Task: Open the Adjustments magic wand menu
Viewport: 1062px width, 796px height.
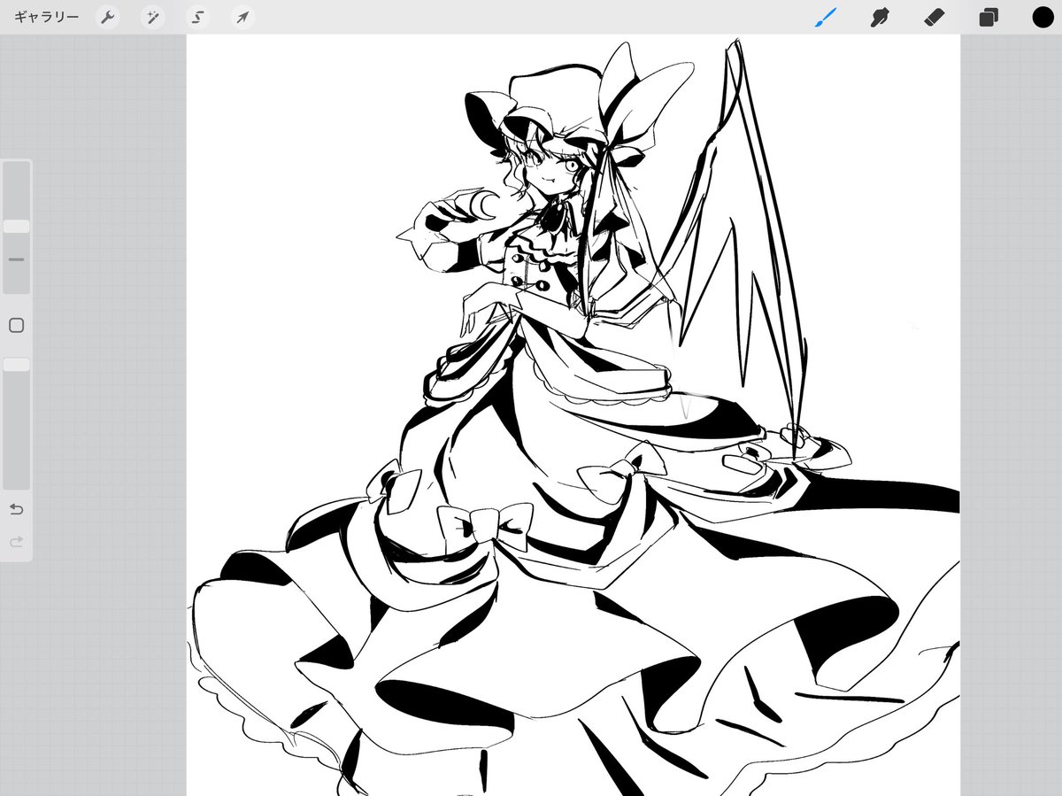Action: [x=152, y=18]
